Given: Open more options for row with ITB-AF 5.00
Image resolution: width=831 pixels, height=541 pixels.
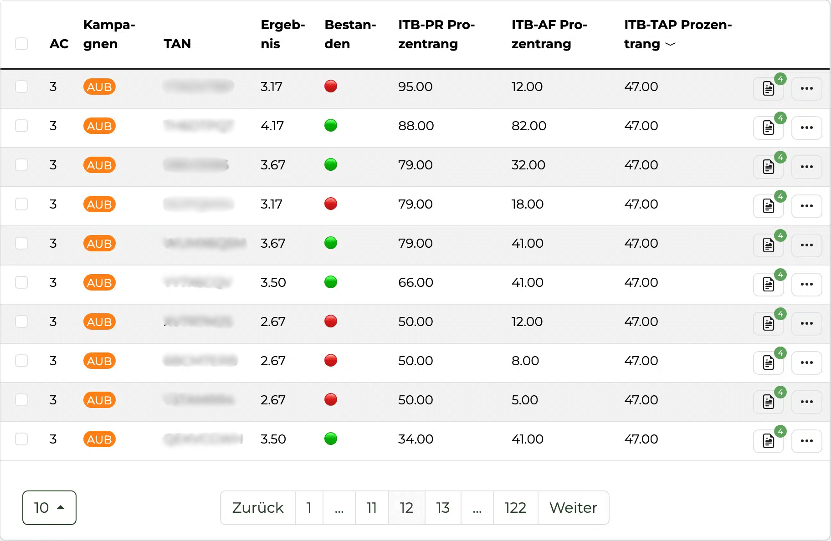Looking at the screenshot, I should 806,402.
